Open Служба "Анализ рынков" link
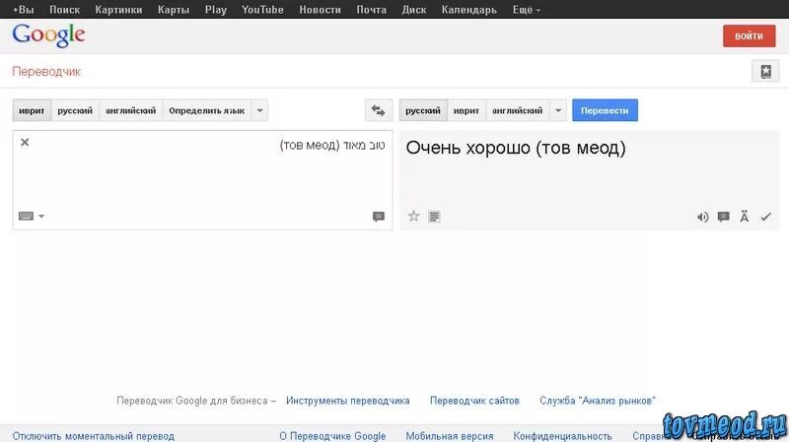 (x=598, y=401)
